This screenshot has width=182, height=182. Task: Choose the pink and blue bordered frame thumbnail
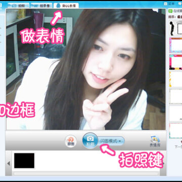[x=175, y=45]
